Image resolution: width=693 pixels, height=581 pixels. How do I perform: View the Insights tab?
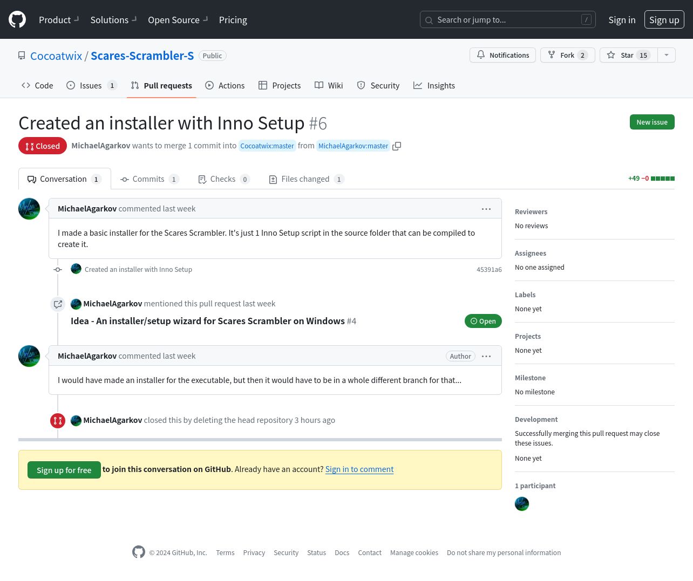pos(434,85)
